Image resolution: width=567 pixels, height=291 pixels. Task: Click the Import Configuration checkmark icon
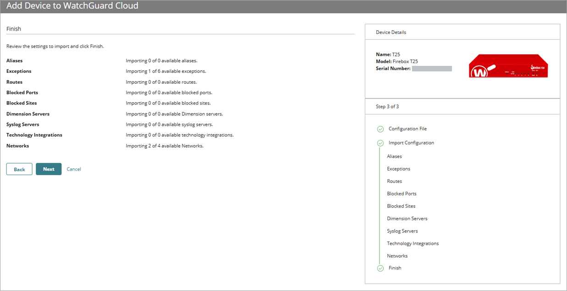click(380, 143)
